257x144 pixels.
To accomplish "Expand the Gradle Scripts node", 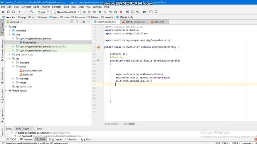I will 6,90.
